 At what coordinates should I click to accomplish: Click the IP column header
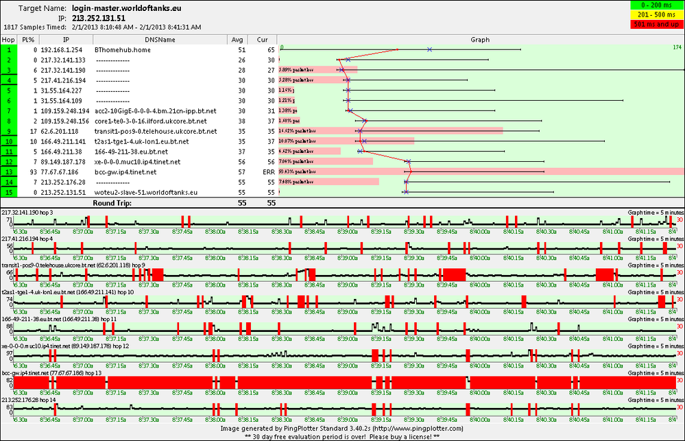[66, 40]
